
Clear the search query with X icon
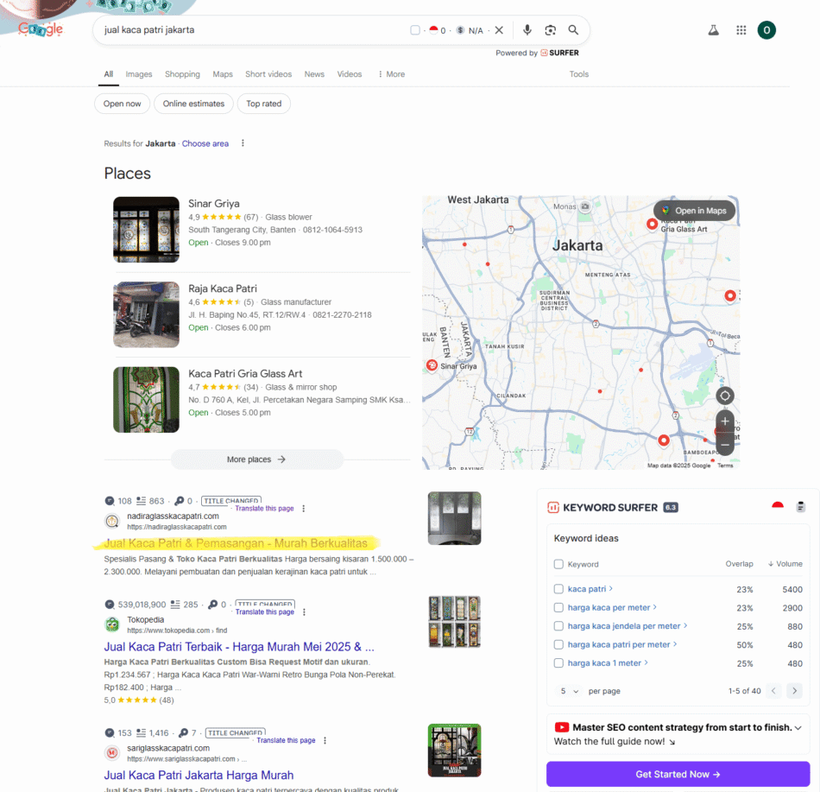tap(499, 30)
